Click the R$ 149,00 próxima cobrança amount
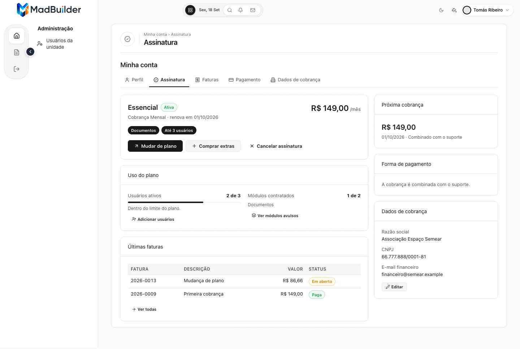Image resolution: width=520 pixels, height=349 pixels. [399, 127]
